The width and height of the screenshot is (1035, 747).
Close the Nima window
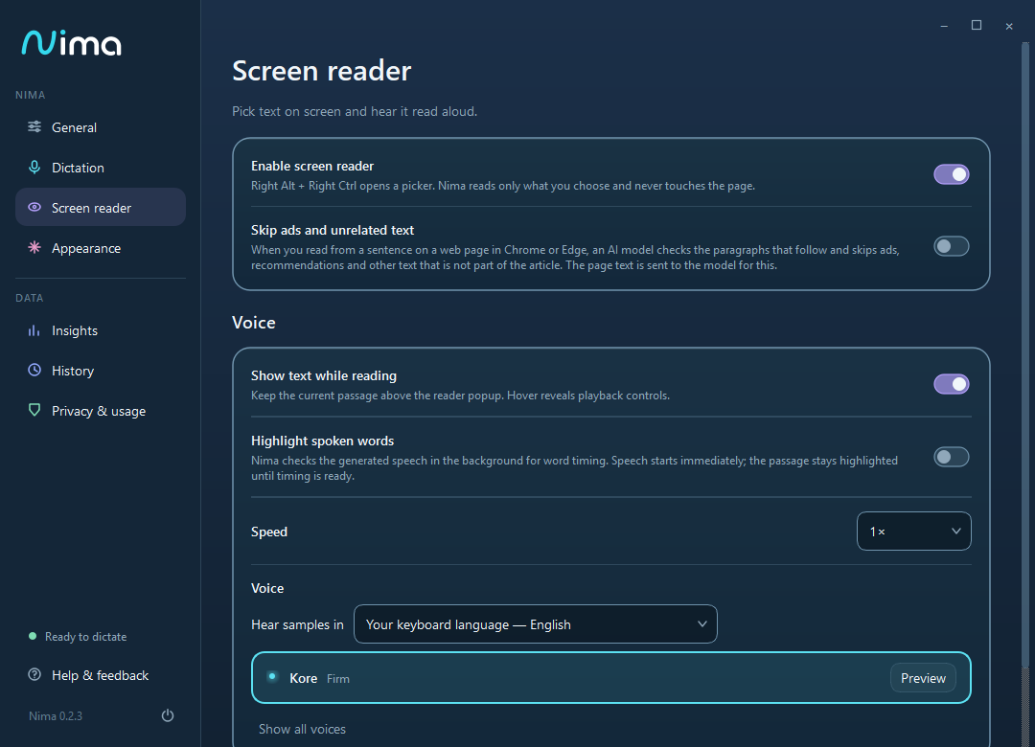pyautogui.click(x=1008, y=26)
